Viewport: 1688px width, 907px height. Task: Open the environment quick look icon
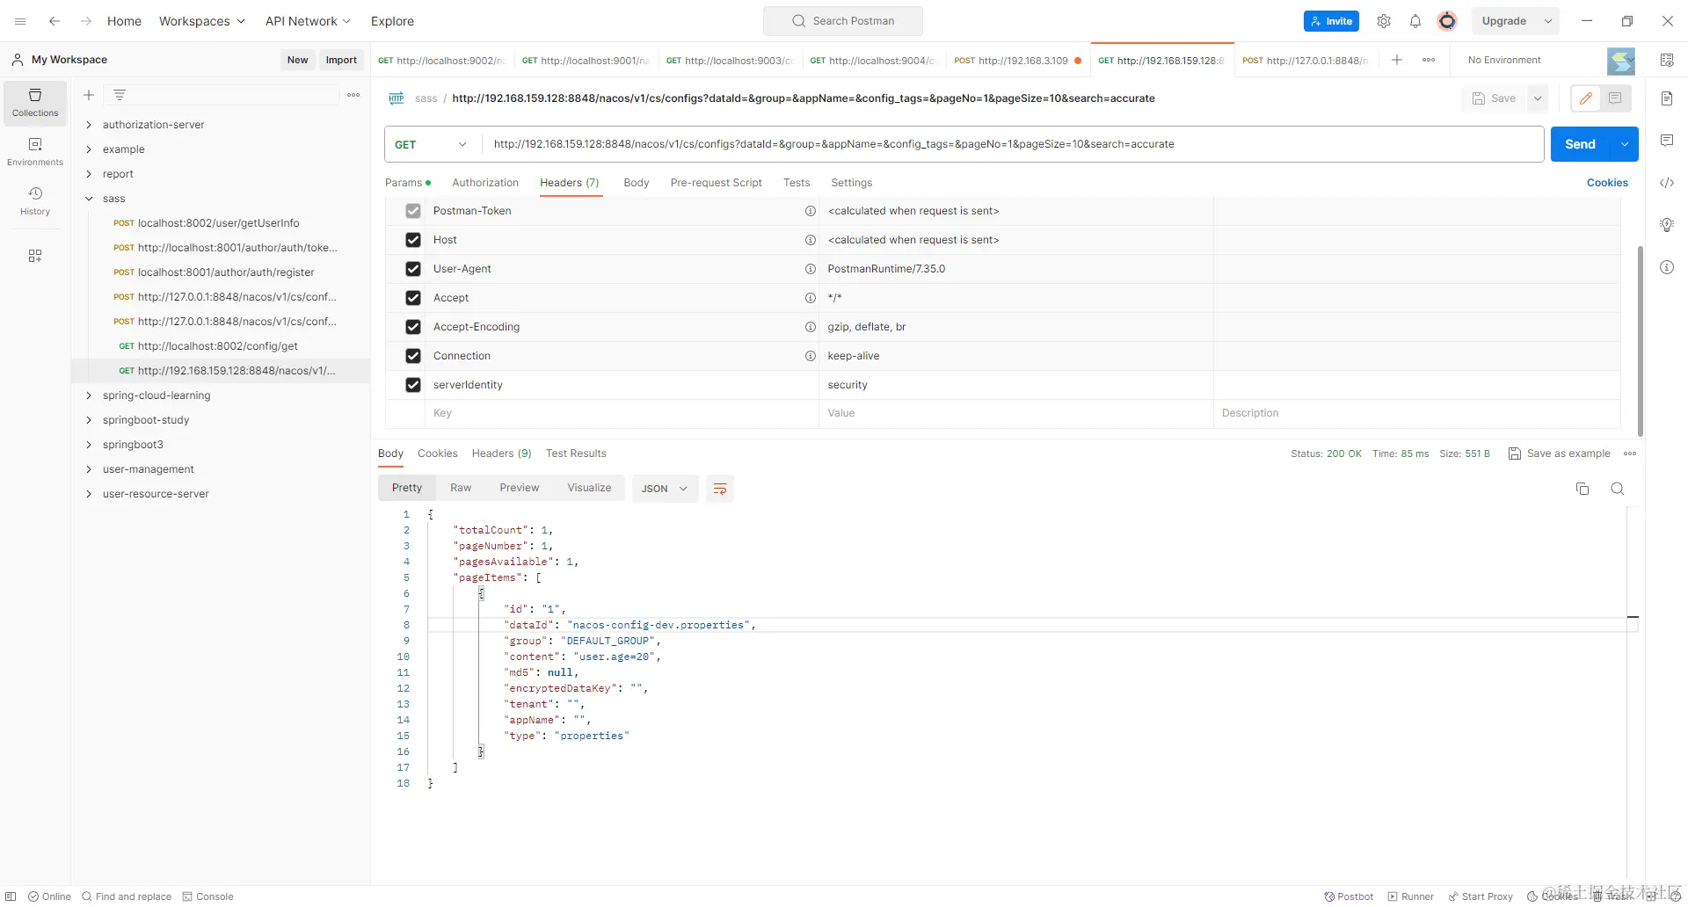pyautogui.click(x=1667, y=60)
